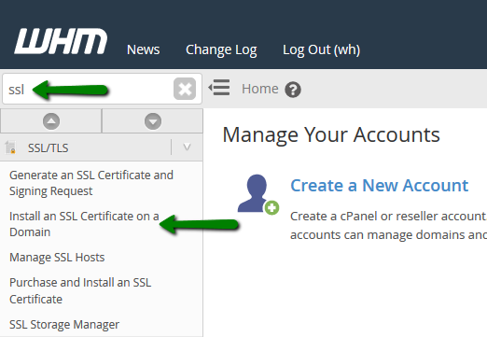Screen dimensions: 487x337
Task: Open Manage SSL Hosts
Action: pos(57,258)
